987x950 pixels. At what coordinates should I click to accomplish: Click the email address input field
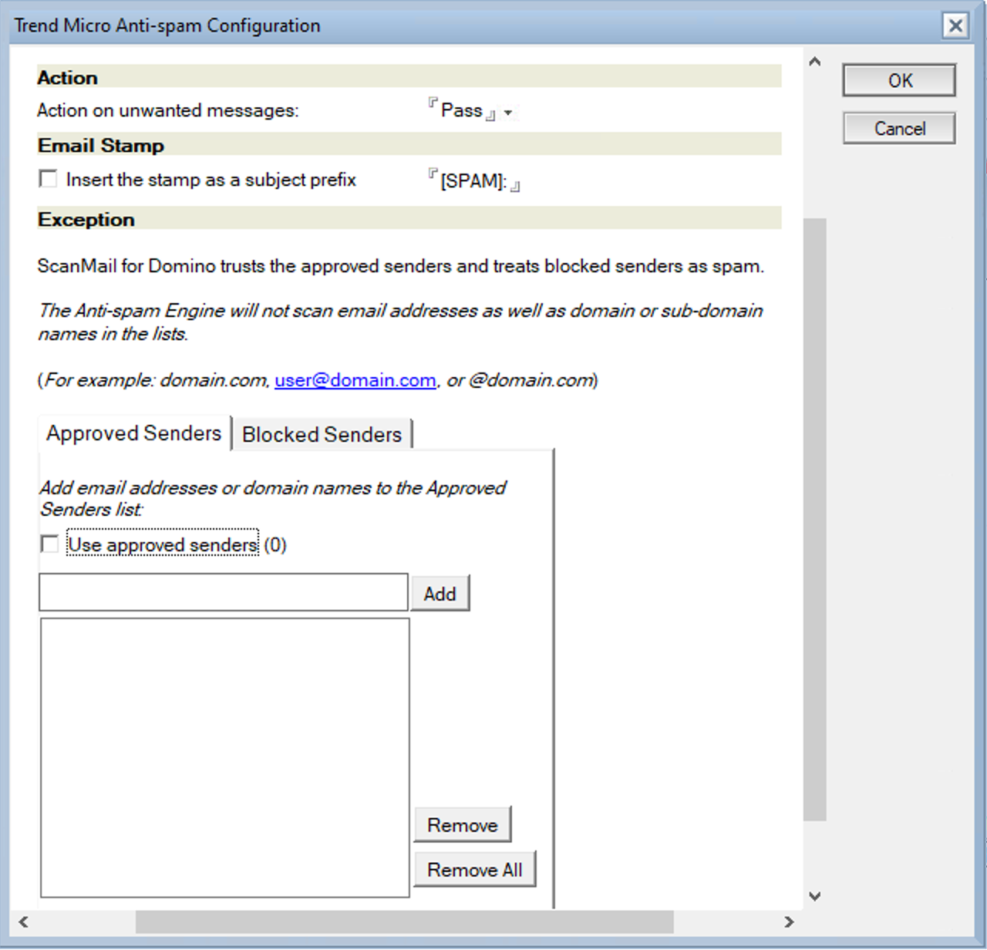(224, 591)
